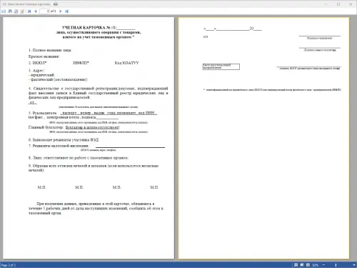Select single-page view icon in status bar
This screenshot has width=357, height=268.
pos(302,265)
